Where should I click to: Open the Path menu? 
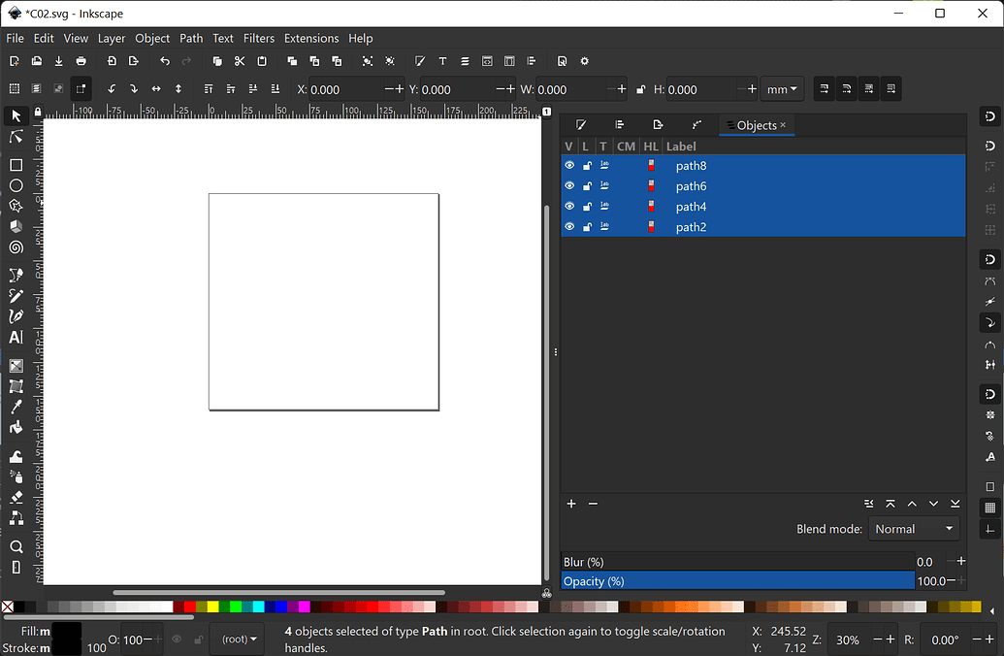pos(191,38)
